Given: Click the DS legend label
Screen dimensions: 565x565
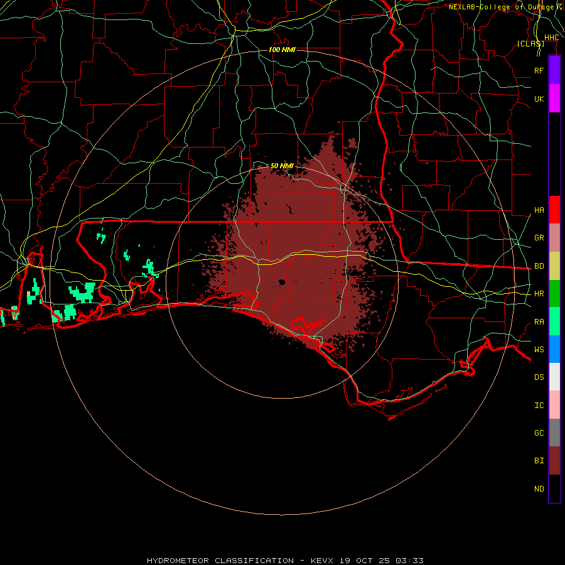Looking at the screenshot, I should click(x=539, y=377).
